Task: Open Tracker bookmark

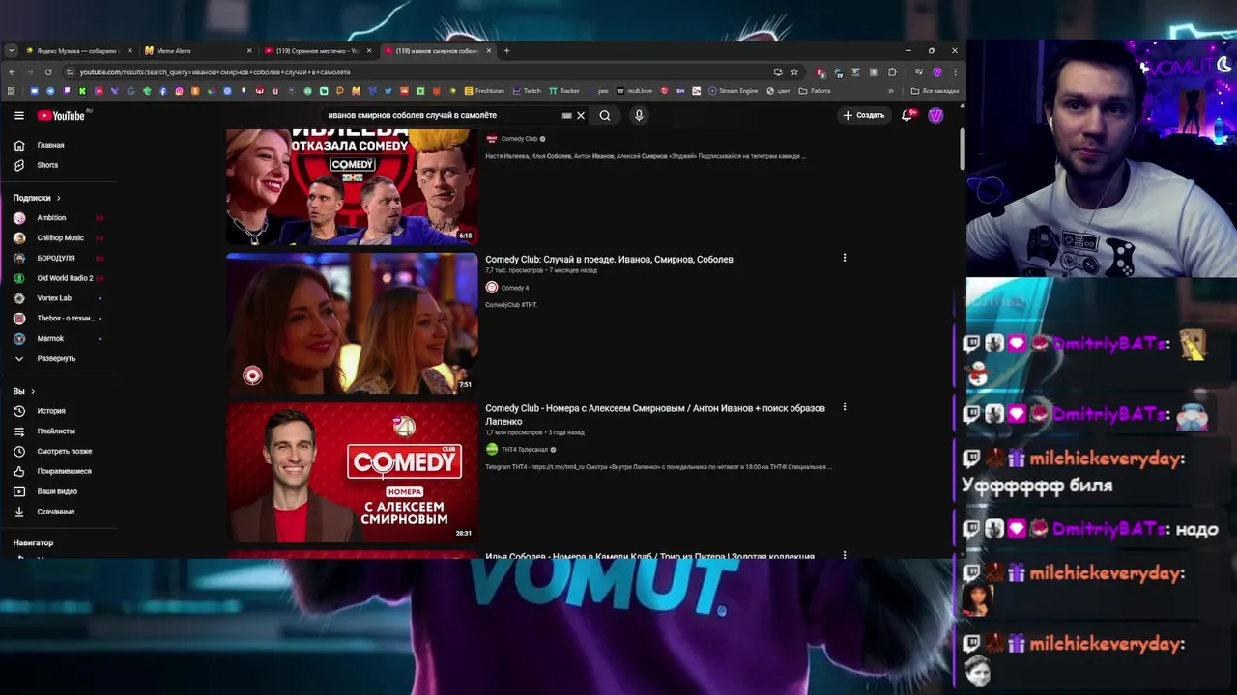Action: click(564, 91)
